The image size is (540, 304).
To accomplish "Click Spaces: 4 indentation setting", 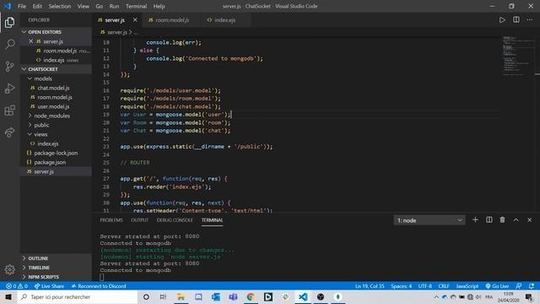I will click(402, 286).
